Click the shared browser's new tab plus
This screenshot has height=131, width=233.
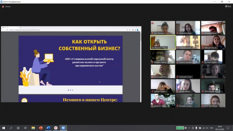click(21, 27)
